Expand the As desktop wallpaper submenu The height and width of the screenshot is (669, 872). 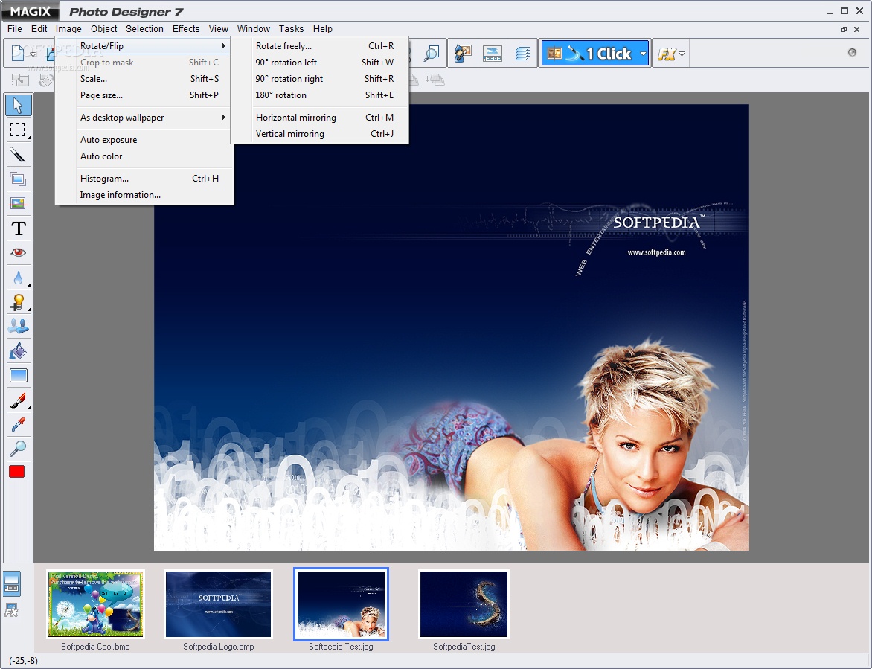[x=144, y=118]
